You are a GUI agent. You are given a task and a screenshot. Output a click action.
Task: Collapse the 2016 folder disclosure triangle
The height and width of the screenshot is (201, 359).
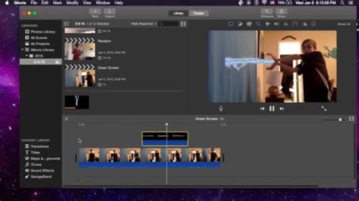[26, 56]
